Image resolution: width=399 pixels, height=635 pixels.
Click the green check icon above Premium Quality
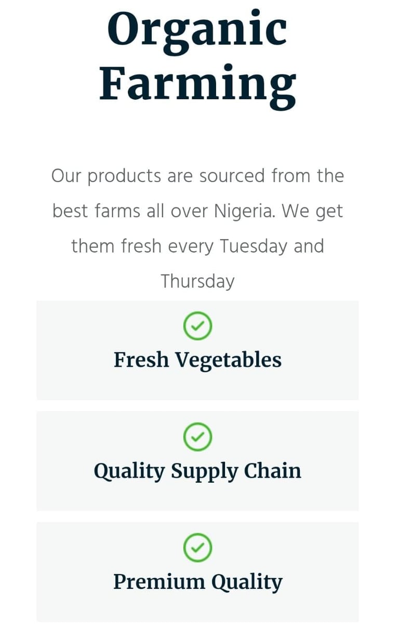tap(197, 548)
